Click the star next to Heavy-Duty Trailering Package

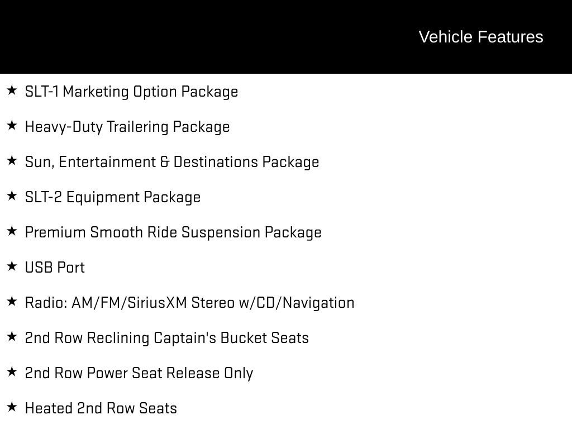click(12, 126)
